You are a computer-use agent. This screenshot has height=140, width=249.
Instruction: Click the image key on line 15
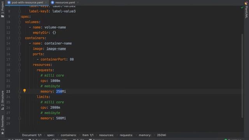coord(38,49)
